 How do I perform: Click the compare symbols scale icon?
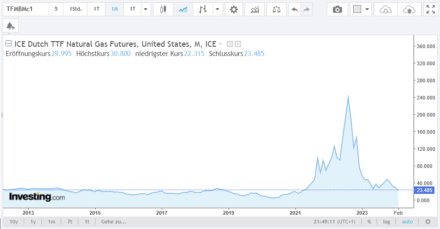coord(277,9)
